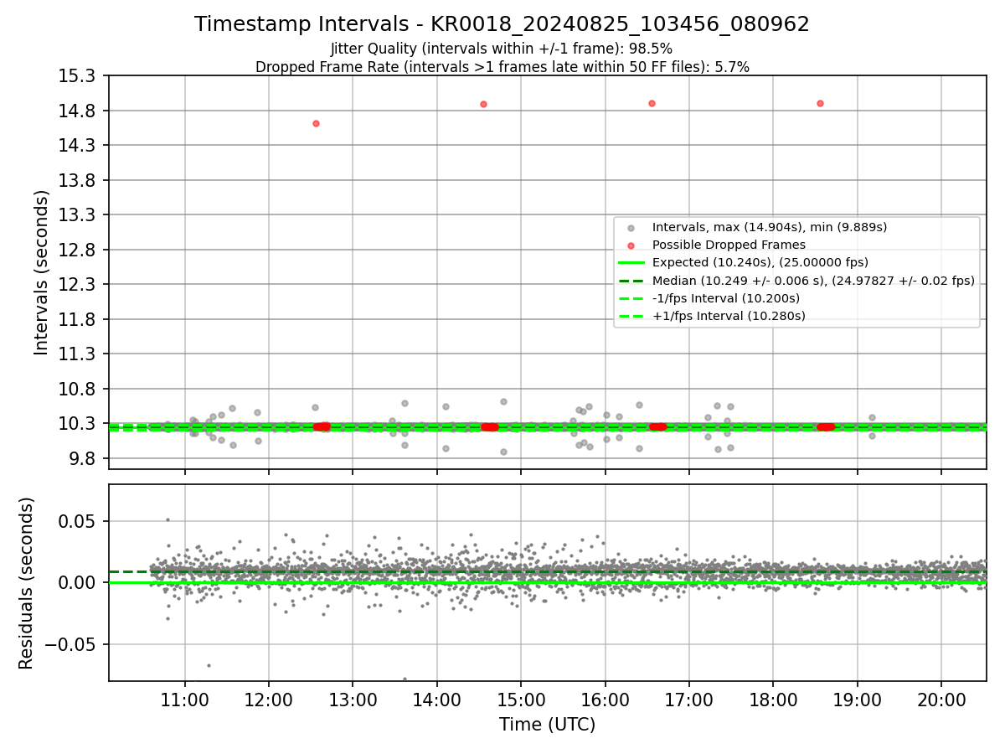Click the 15:00 x-axis tick label
Viewport: 1005px width, 754px height.
[521, 700]
